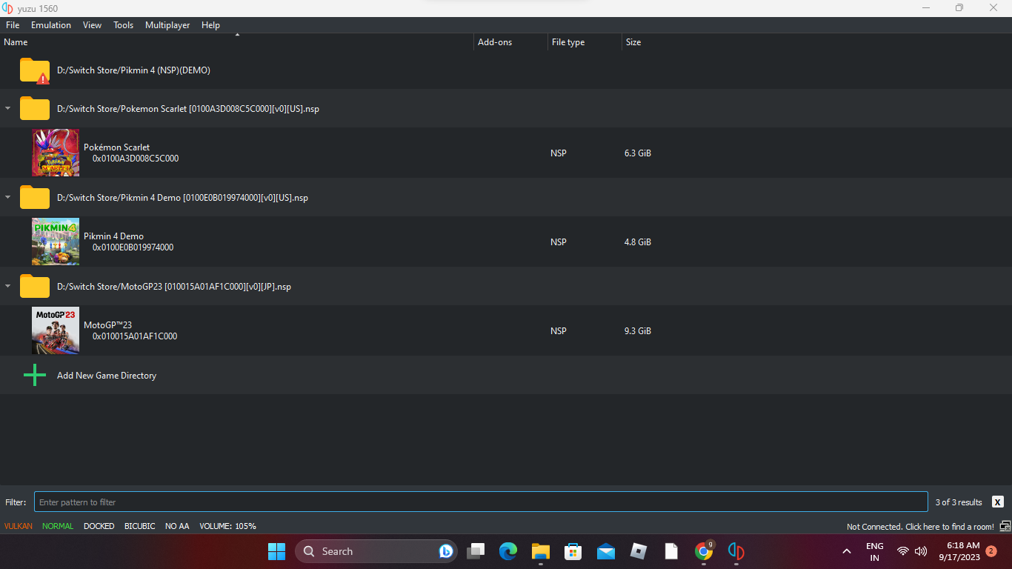
Task: Open the File menu
Action: point(13,25)
